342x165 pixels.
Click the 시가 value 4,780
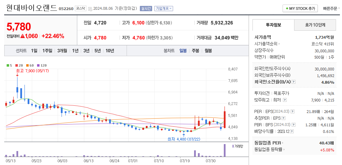(100, 38)
